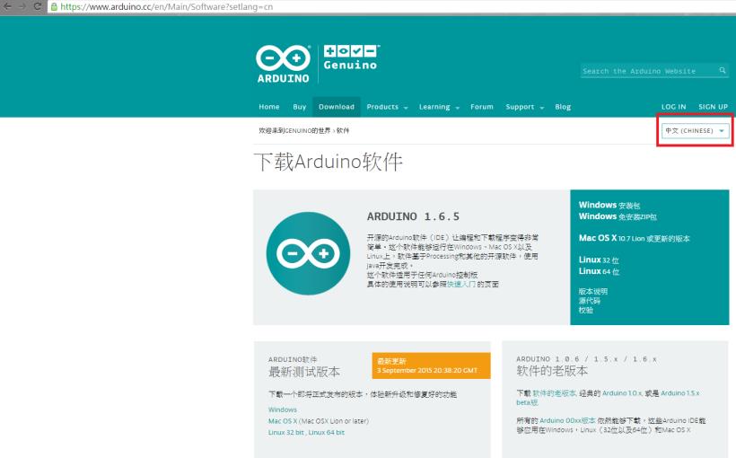Download the Mac OS X 10.7 Lion version
This screenshot has height=458, width=736.
(635, 238)
